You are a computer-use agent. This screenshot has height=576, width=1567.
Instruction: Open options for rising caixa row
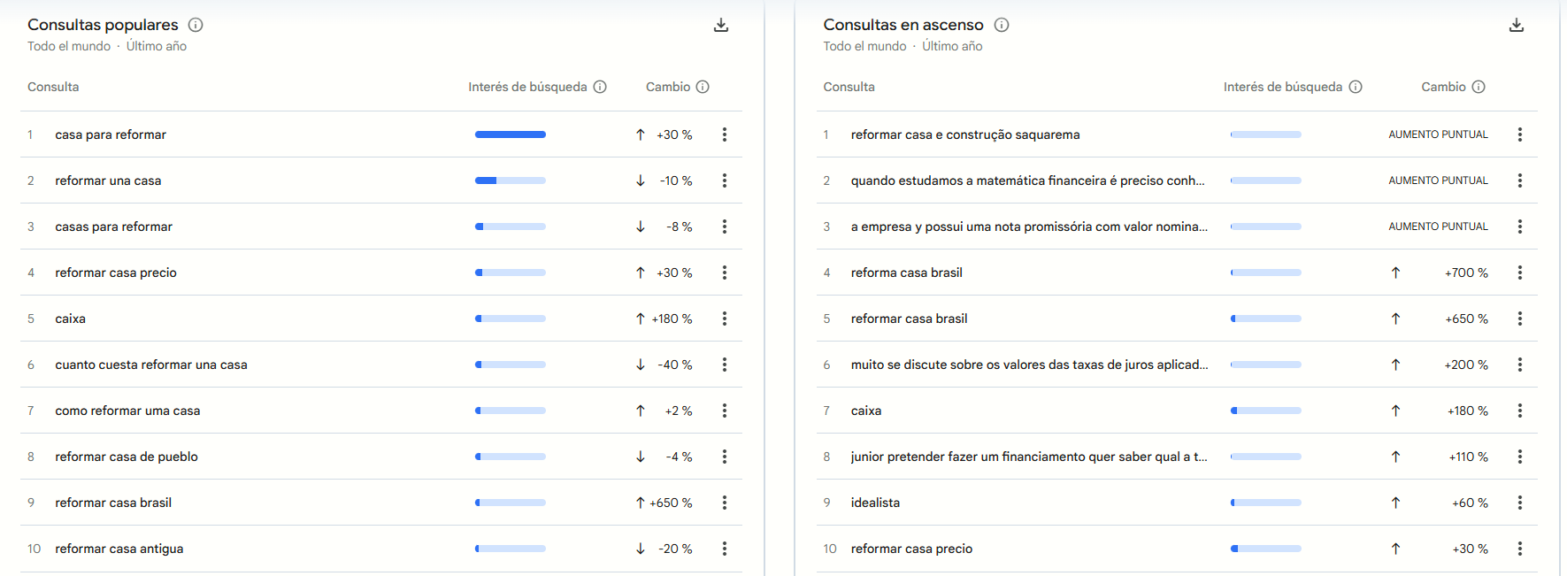(x=1520, y=411)
